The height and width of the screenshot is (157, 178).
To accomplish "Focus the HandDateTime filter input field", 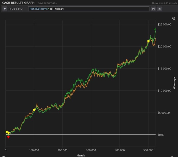I will tap(88, 9).
